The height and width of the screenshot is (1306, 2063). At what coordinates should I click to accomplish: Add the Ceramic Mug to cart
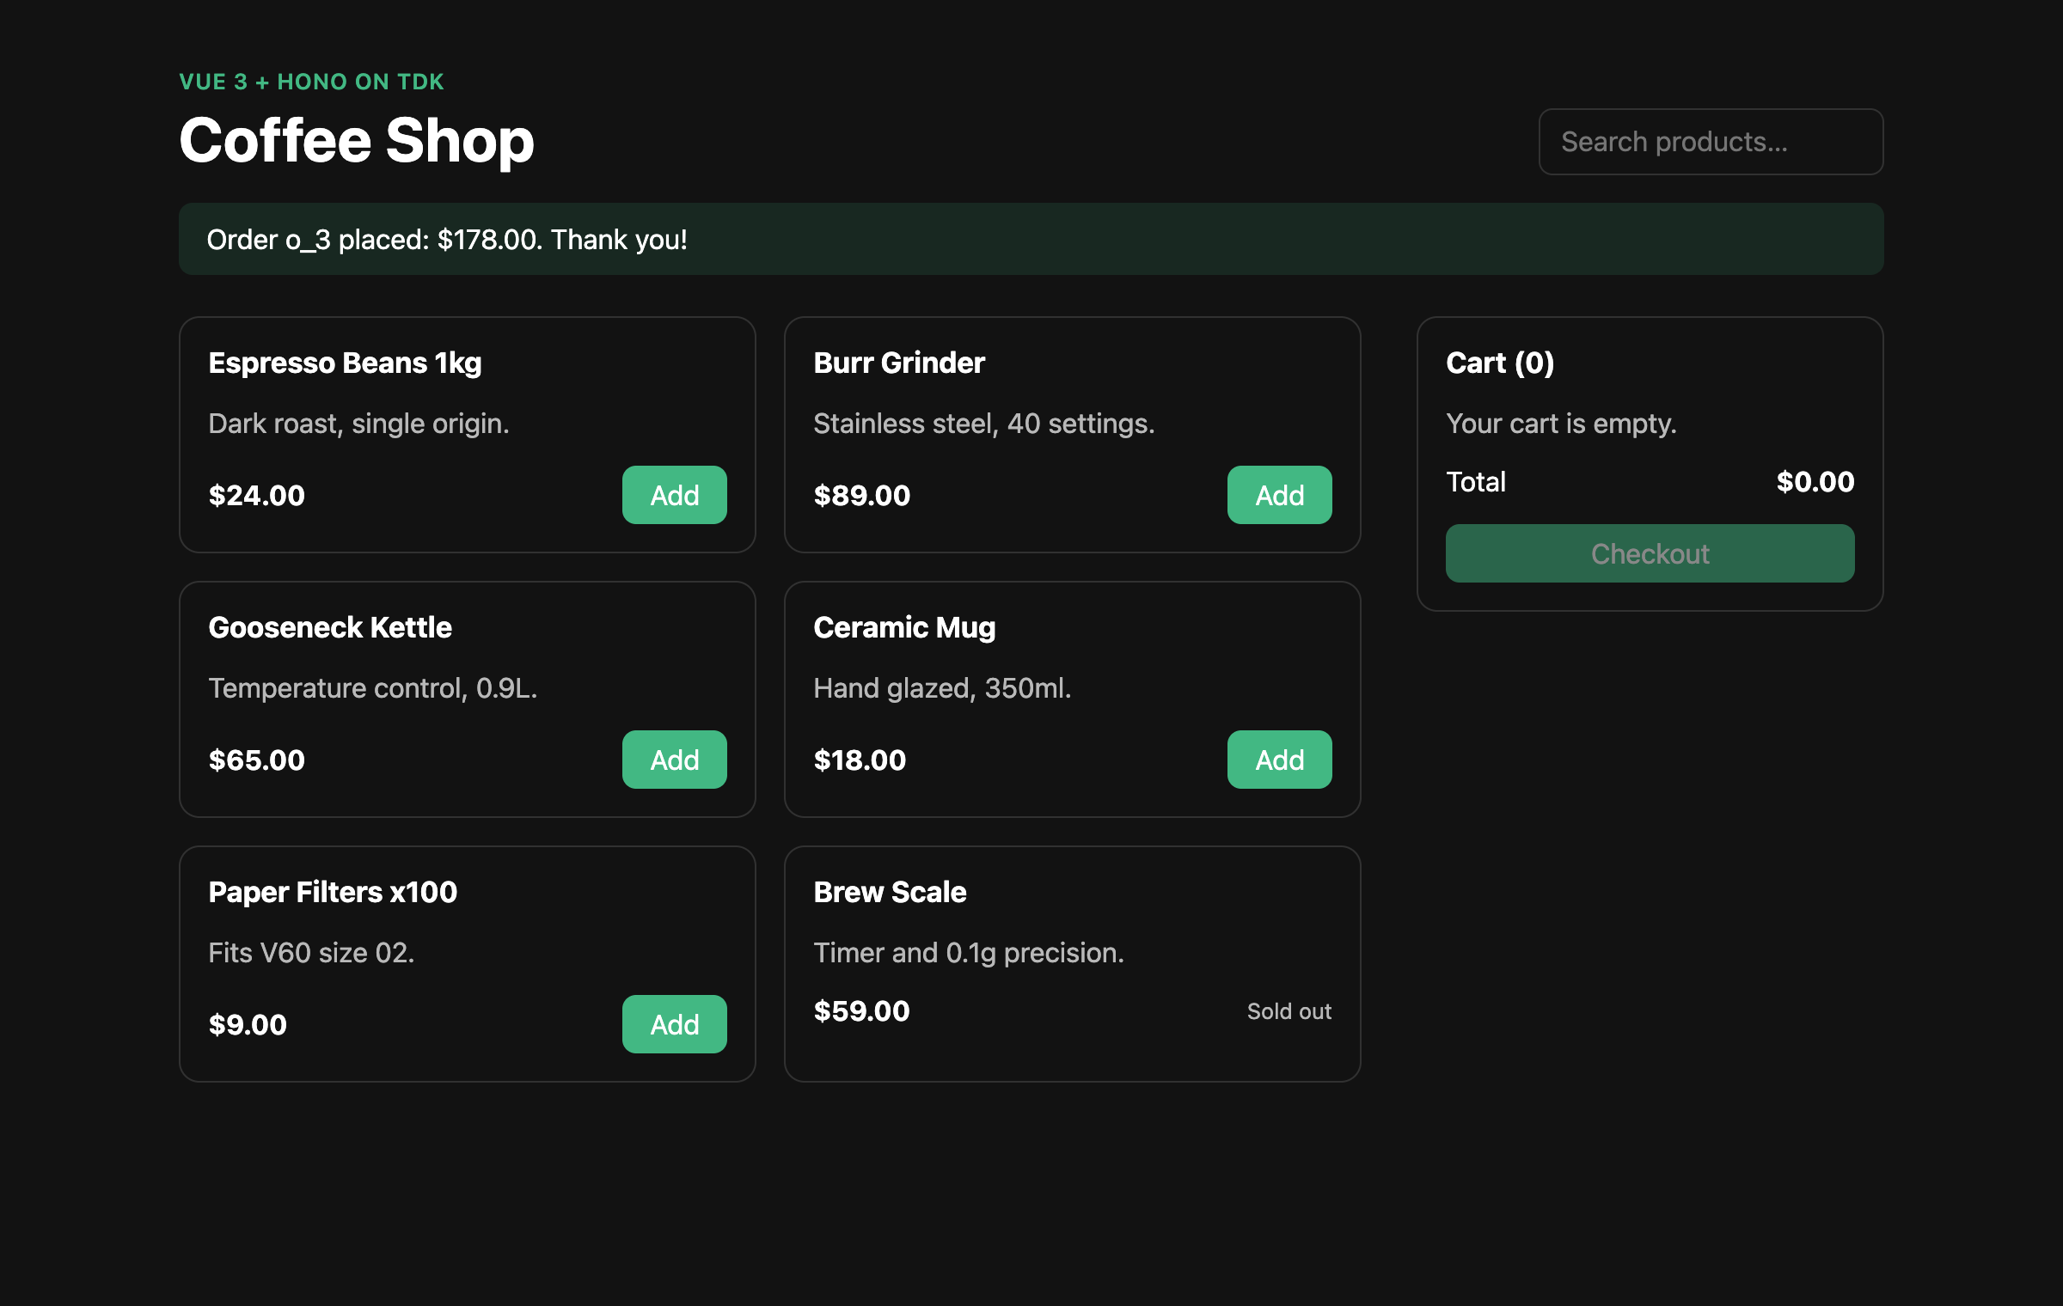[x=1279, y=760]
